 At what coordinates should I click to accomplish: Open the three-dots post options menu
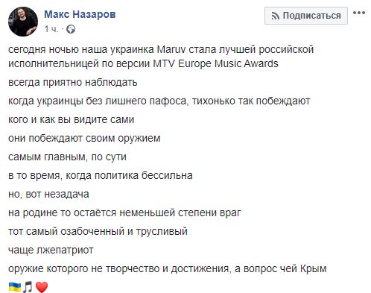359,13
